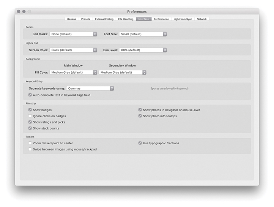The height and width of the screenshot is (207, 274).
Task: Open the Performance preferences tab
Action: (x=161, y=19)
